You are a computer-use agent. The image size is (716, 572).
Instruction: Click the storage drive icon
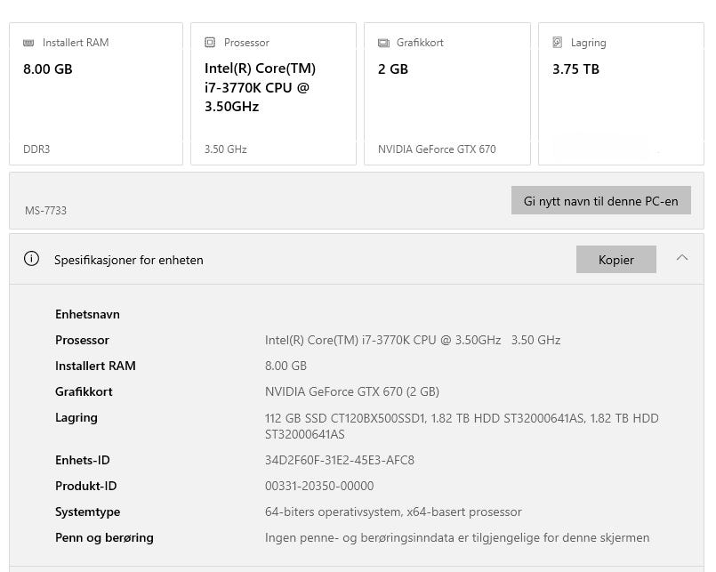558,43
